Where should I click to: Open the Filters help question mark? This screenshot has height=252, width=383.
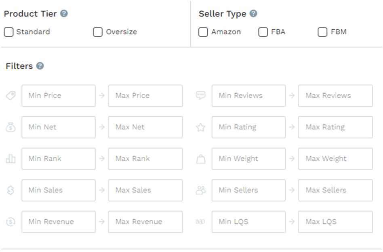(x=40, y=66)
